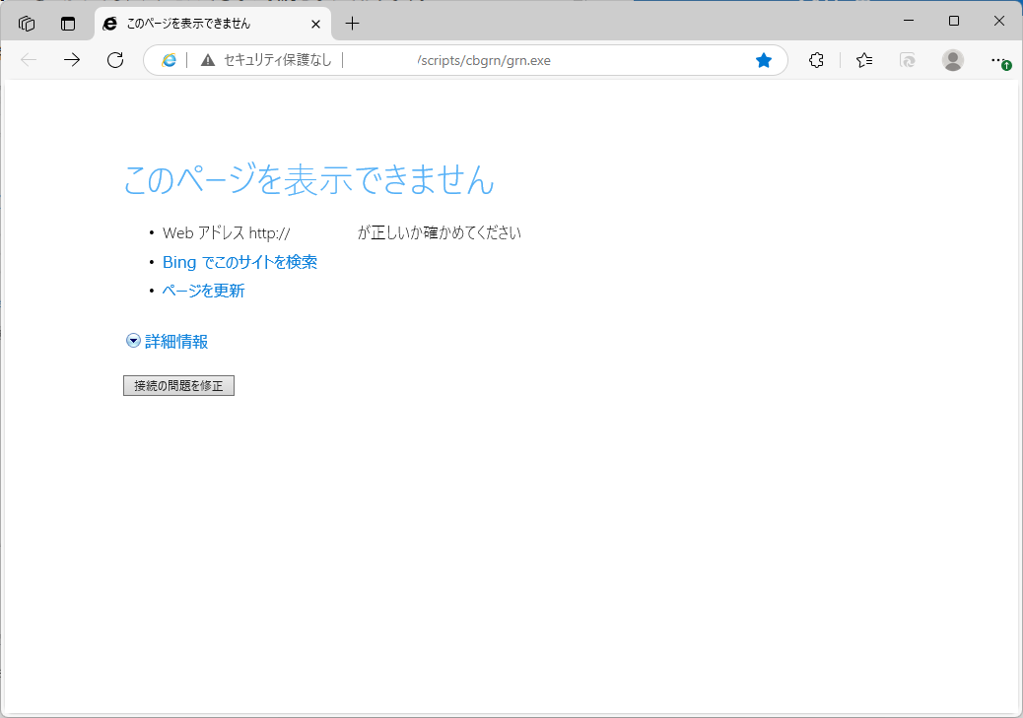The height and width of the screenshot is (718, 1023).
Task: Click the refresh page icon
Action: (x=115, y=60)
